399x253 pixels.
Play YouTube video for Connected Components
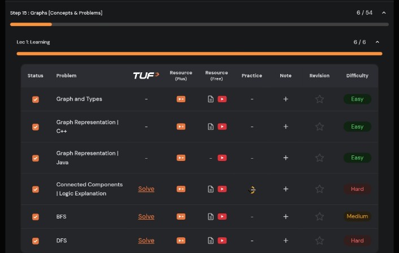click(x=222, y=189)
